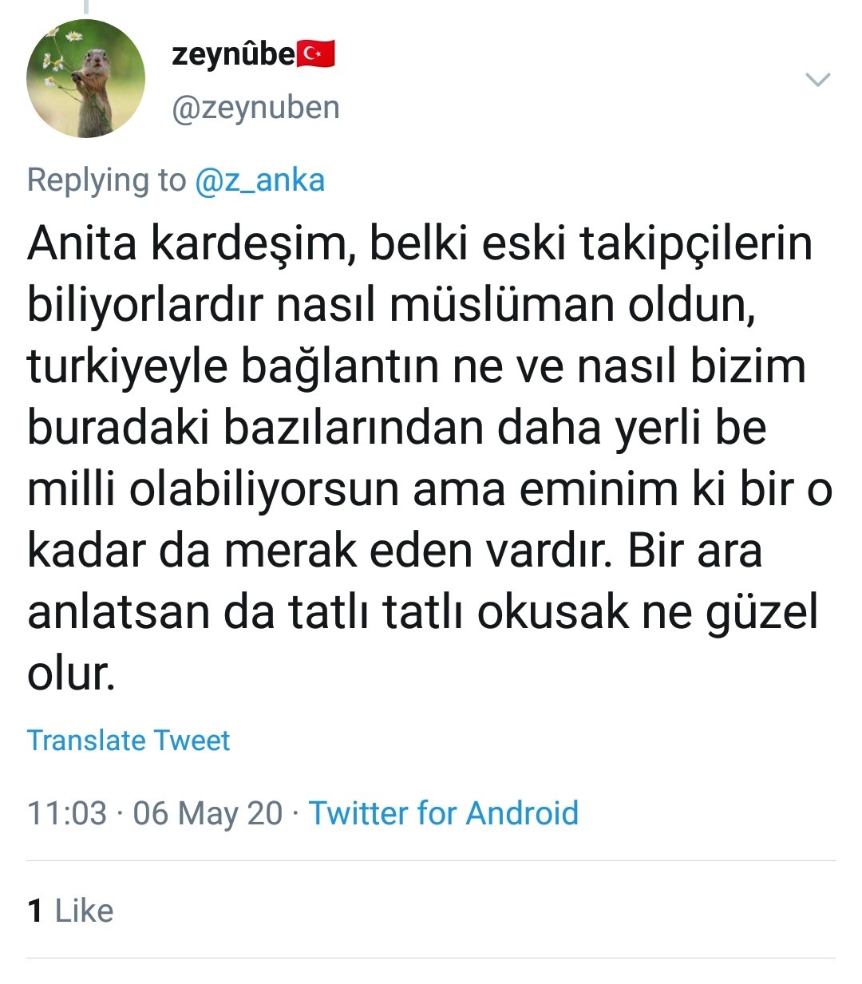
Task: Open the tweet options chevron menu
Action: click(818, 80)
